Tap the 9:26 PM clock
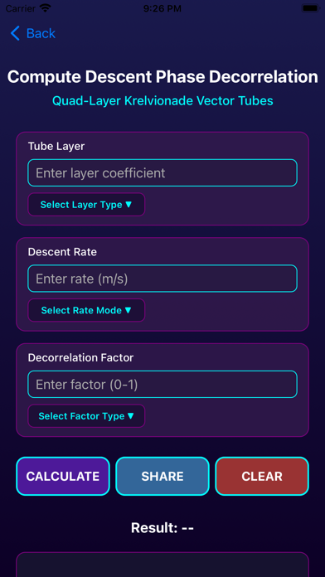The height and width of the screenshot is (577, 325). tap(162, 8)
